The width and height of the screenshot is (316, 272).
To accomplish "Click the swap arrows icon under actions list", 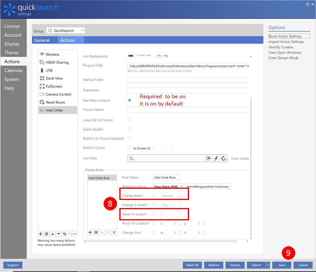I will (65, 234).
